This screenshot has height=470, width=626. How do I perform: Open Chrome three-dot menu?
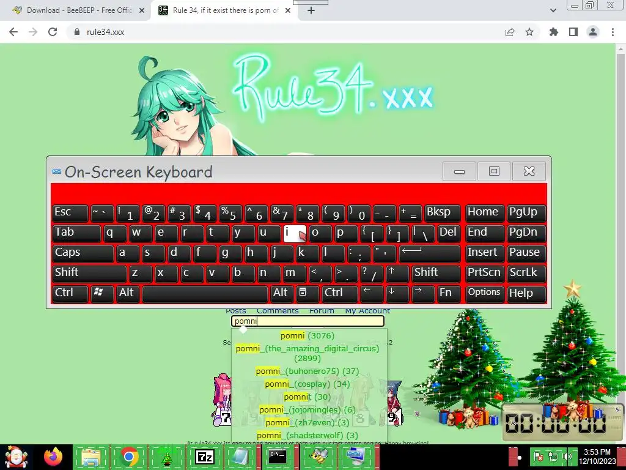(x=613, y=32)
